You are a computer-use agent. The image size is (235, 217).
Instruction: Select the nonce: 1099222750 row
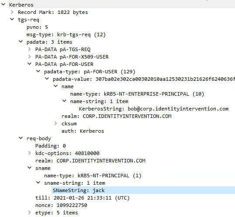[x=61, y=205]
